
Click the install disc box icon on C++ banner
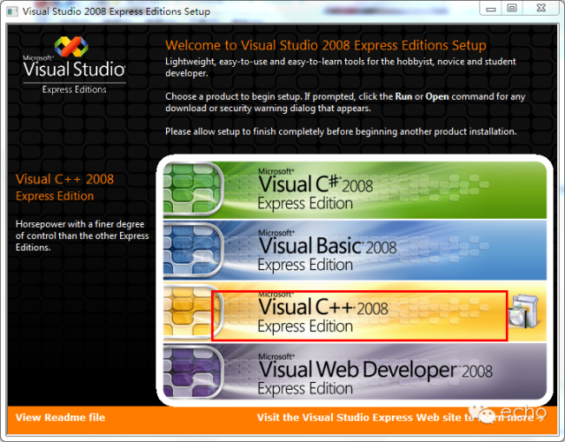(x=524, y=311)
